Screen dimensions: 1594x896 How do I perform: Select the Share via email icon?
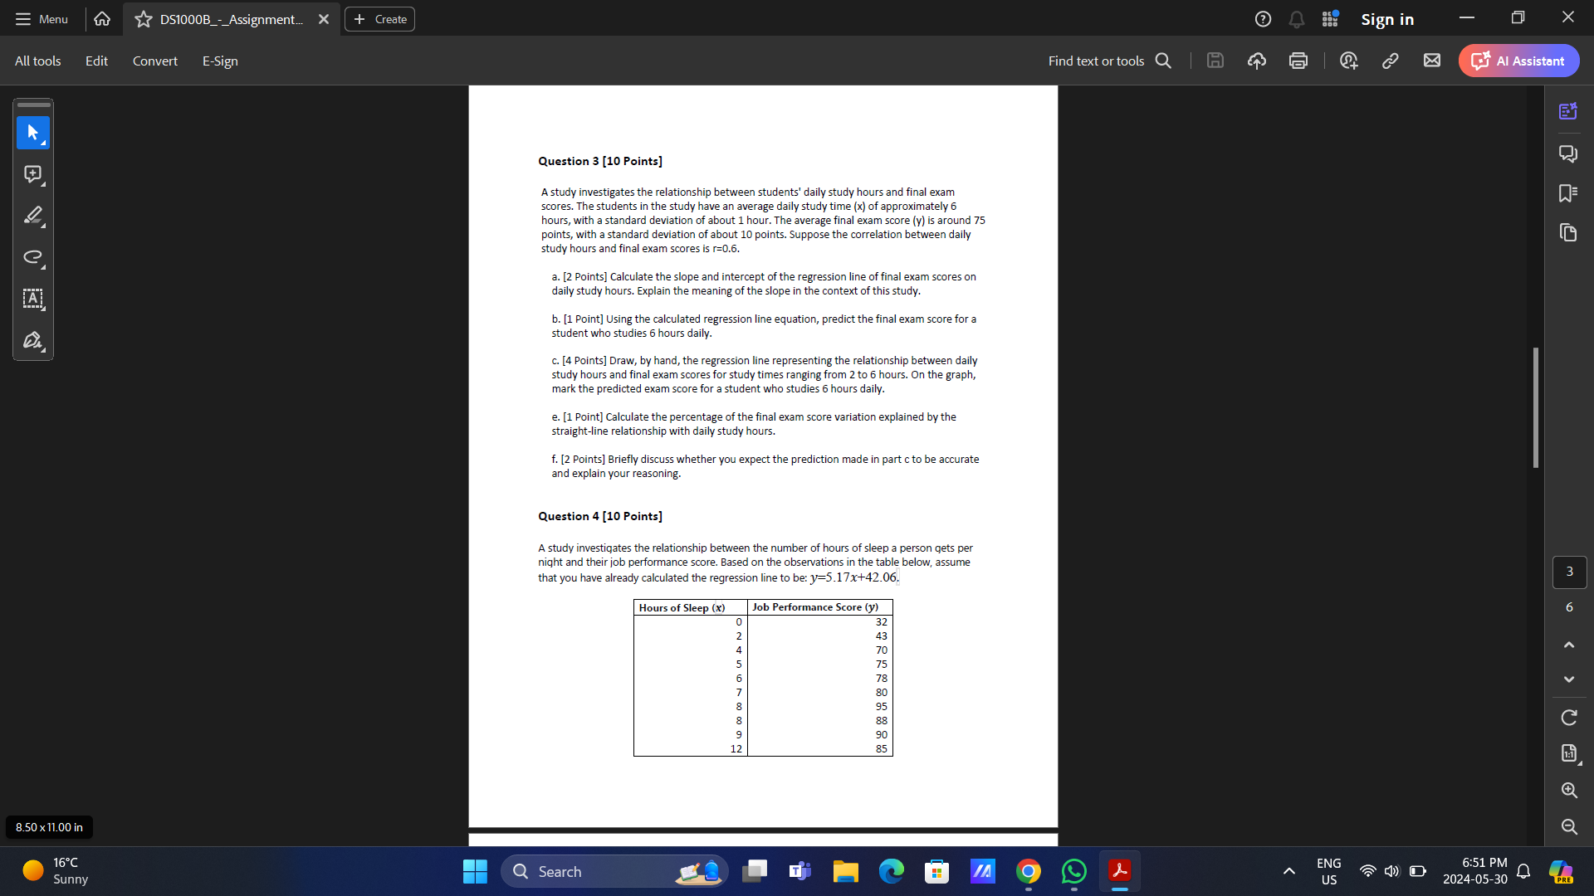pos(1432,61)
